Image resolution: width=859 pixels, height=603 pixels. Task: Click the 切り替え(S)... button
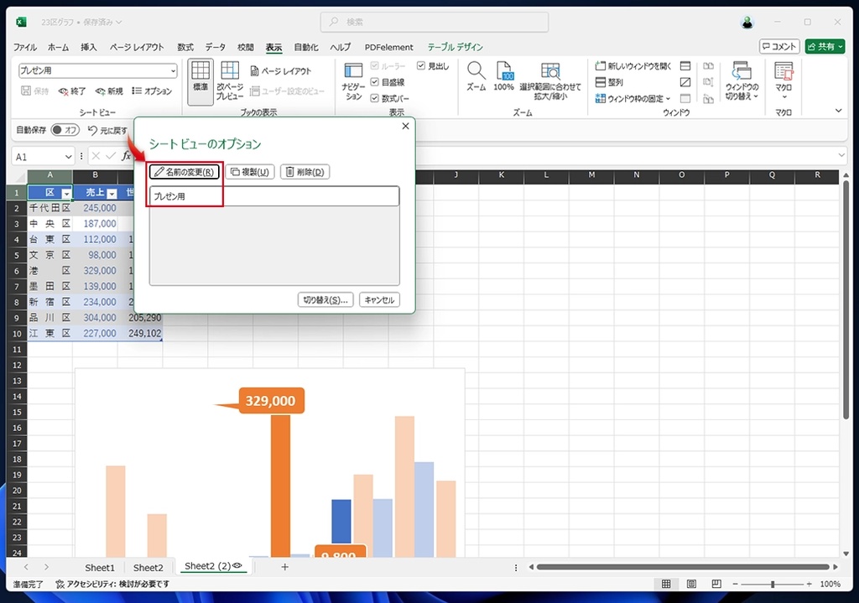coord(325,300)
